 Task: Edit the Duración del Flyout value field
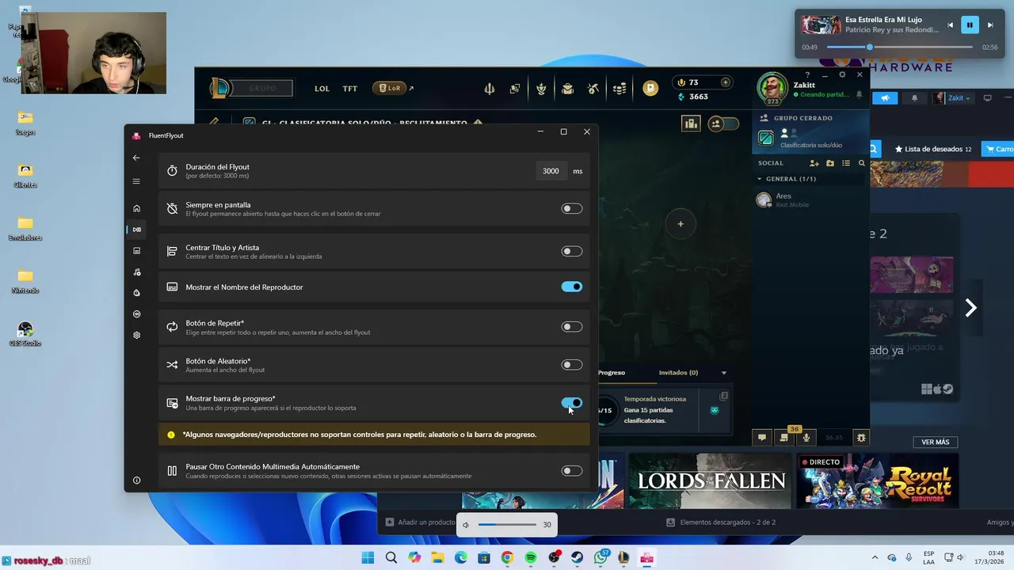pos(551,171)
